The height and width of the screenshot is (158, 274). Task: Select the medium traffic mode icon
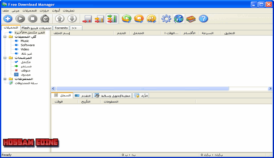99,19
